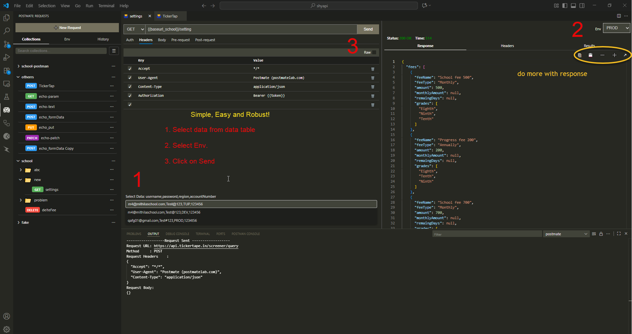
Task: Uncheck the Accept header checkbox
Action: point(130,69)
